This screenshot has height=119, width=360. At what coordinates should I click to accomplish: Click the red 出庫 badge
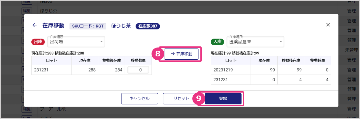pos(38,42)
